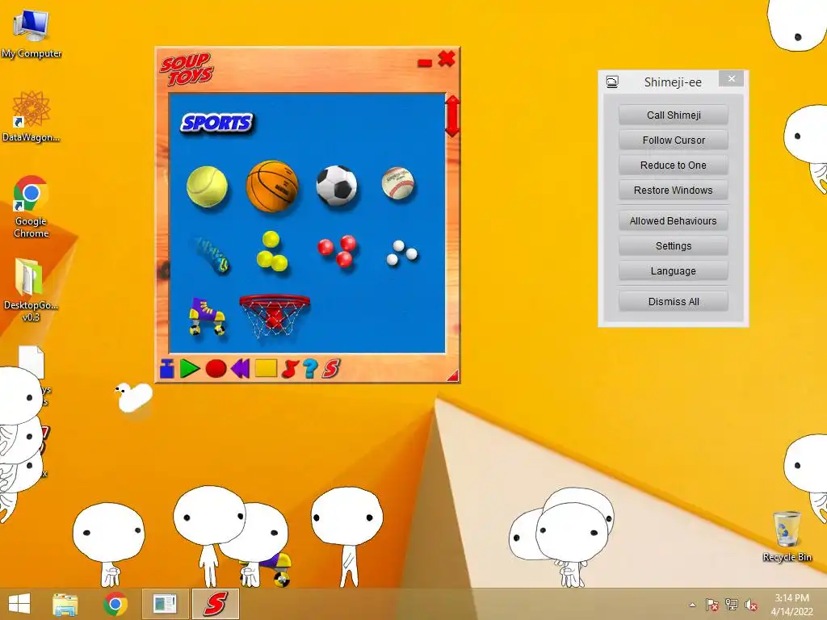Image resolution: width=827 pixels, height=620 pixels.
Task: Close the Soup Toys window
Action: [447, 58]
